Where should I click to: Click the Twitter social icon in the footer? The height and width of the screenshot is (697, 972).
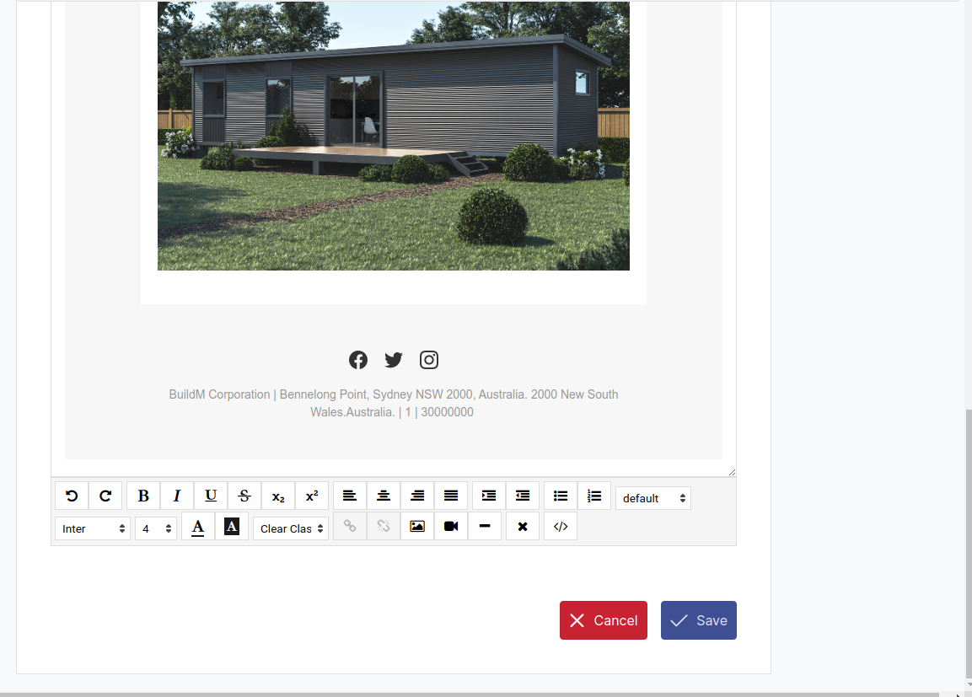(x=393, y=360)
